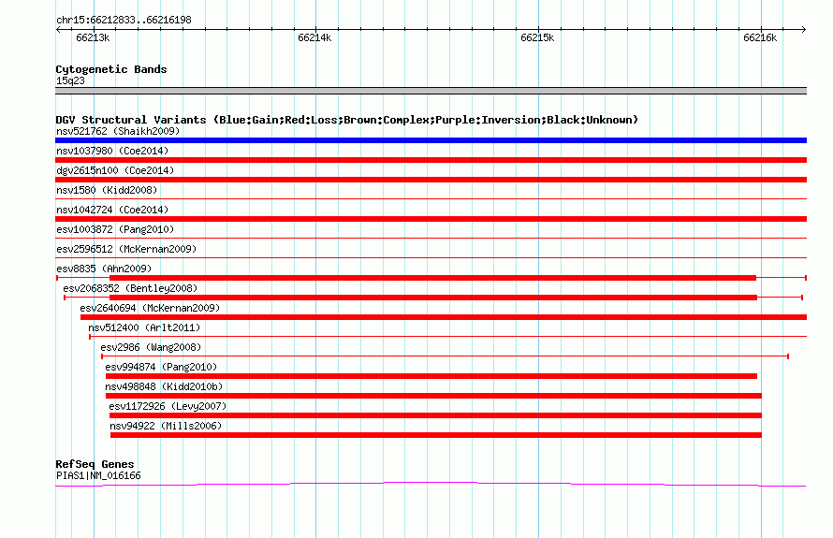
Task: Click the red esv1172926 loss bar
Action: 435,415
